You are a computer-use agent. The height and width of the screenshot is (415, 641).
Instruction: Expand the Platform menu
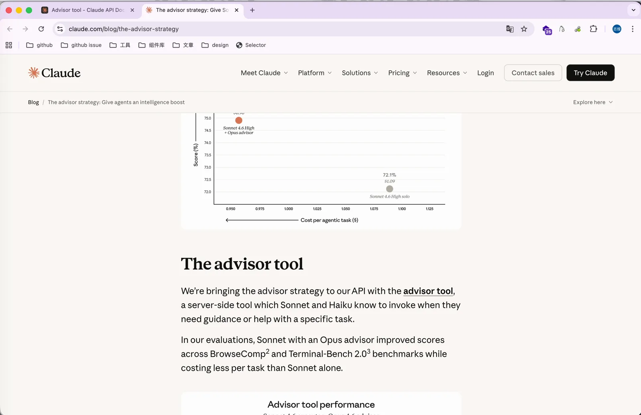[x=315, y=73]
